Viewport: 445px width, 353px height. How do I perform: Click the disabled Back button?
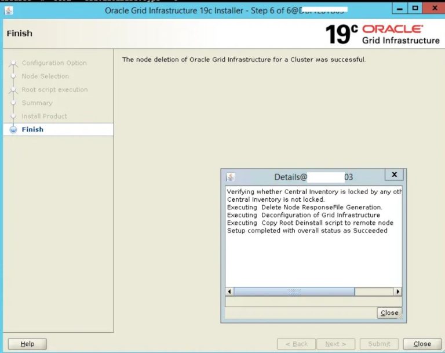click(296, 344)
